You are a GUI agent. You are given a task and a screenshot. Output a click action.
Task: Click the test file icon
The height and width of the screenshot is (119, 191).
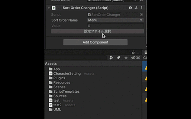51,100
